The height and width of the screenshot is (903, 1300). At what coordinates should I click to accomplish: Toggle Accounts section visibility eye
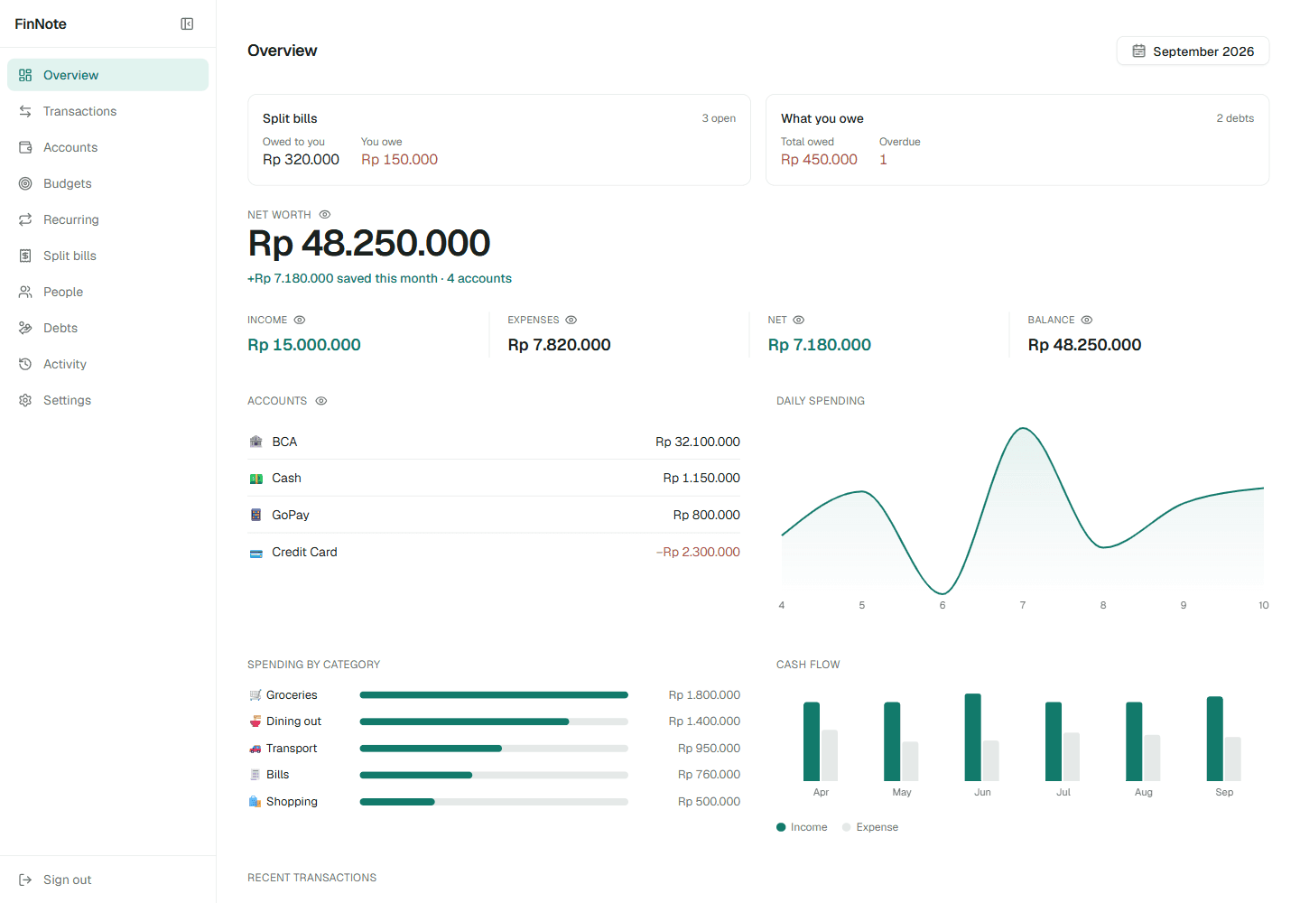point(321,401)
